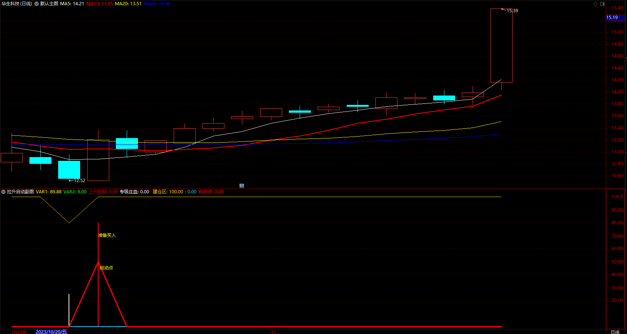Open the 拉升启动副图 sub-chart dropdown arrow
Screen dimensions: 627x334
pyautogui.click(x=3, y=192)
